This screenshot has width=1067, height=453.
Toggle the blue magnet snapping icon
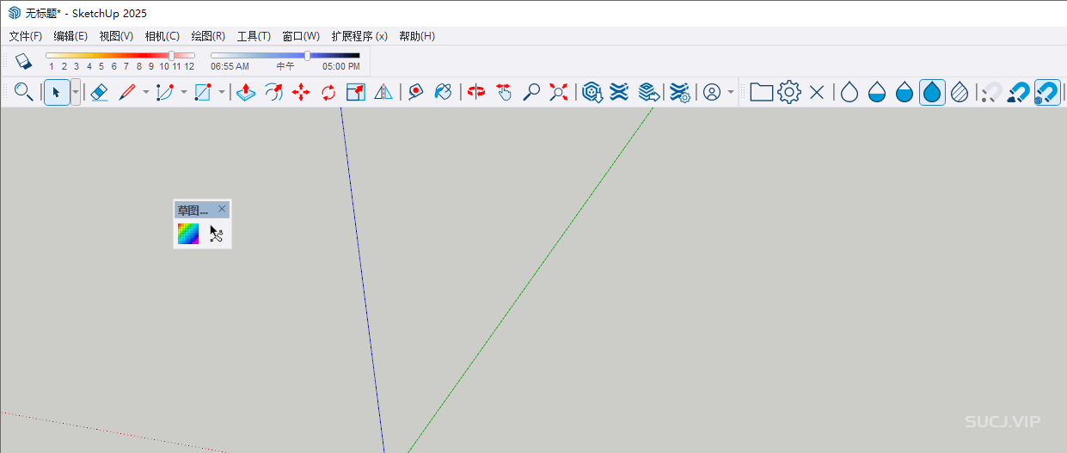[x=1019, y=92]
